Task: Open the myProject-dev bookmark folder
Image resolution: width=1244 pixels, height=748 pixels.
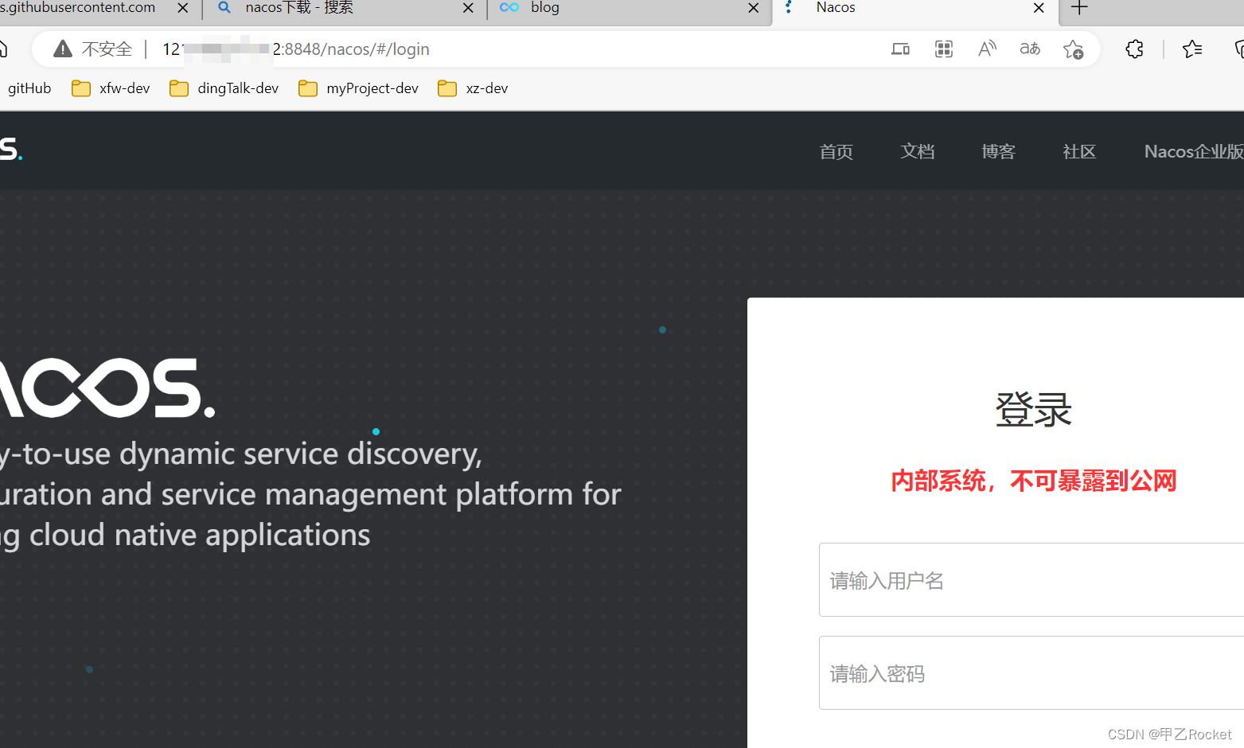Action: (x=358, y=88)
